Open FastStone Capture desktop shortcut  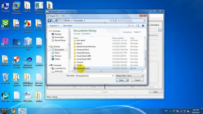(28, 26)
